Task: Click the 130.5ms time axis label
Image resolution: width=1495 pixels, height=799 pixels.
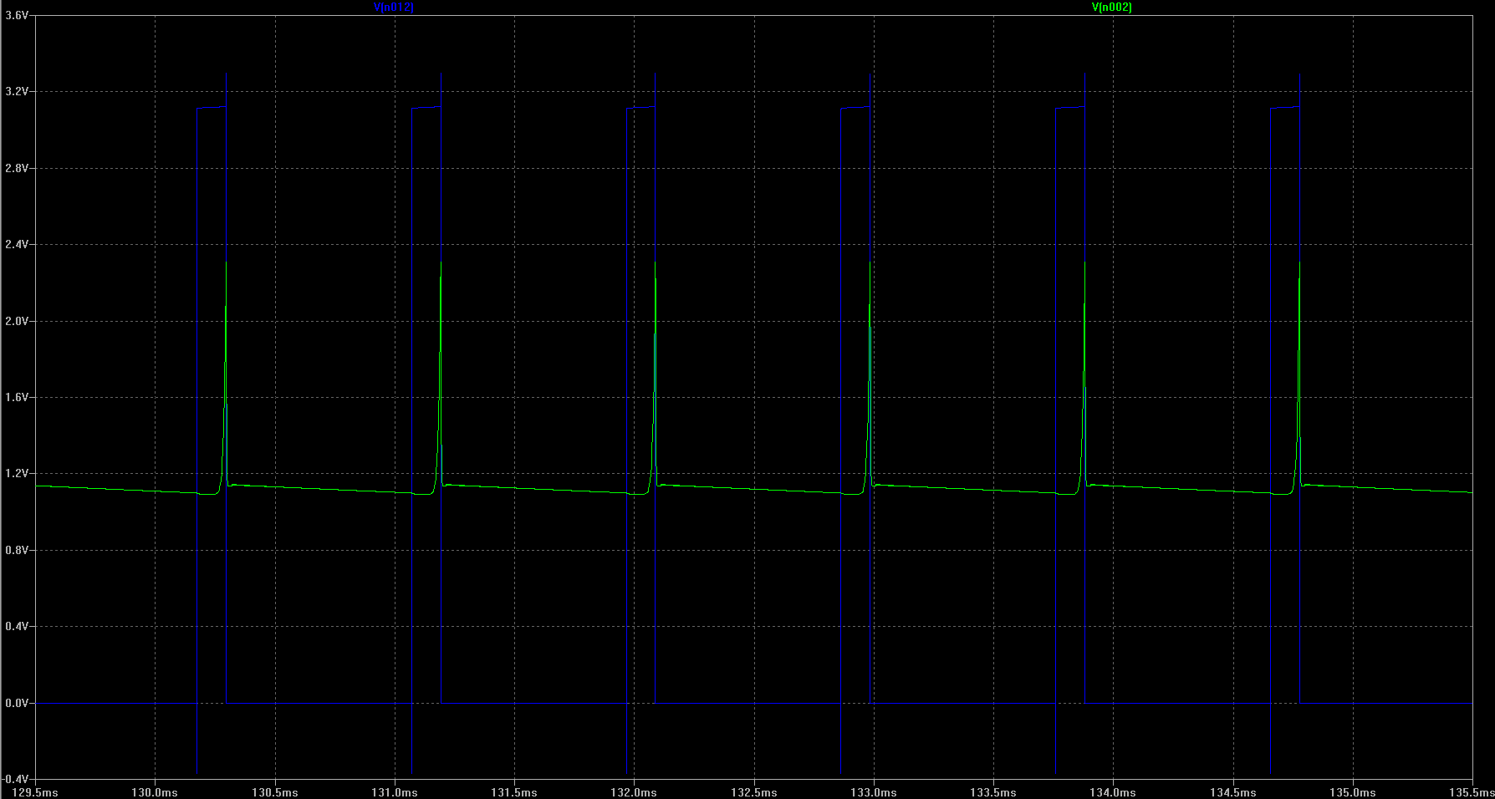Action: (x=275, y=792)
